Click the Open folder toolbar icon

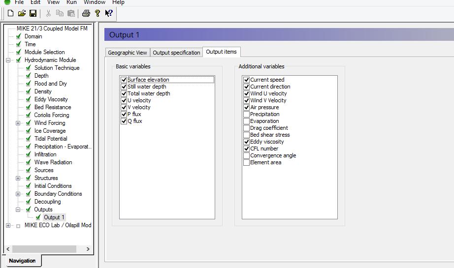(x=22, y=13)
